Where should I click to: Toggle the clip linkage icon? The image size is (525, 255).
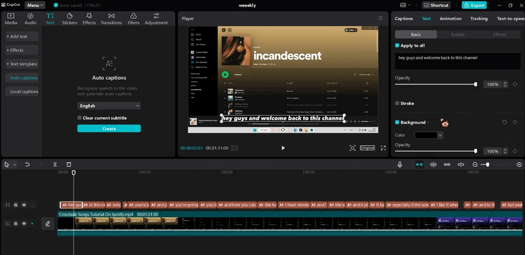(447, 164)
